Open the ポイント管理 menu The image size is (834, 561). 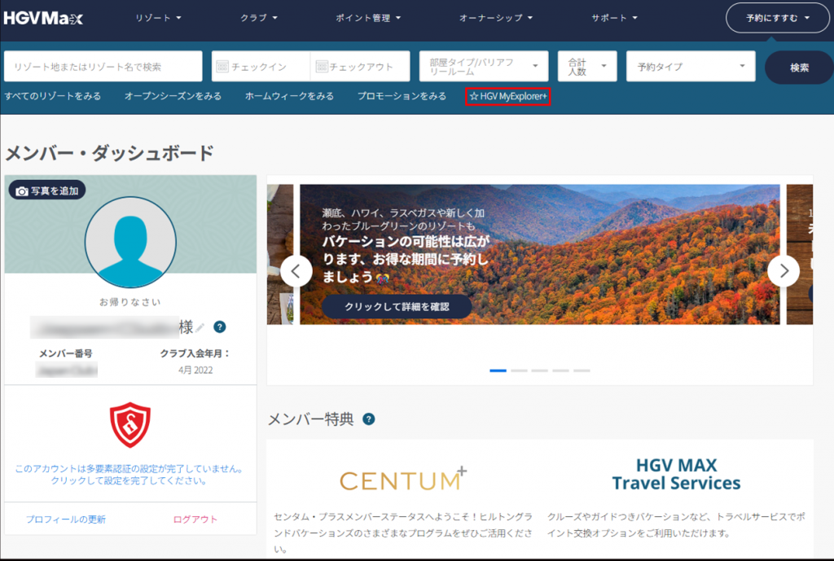point(368,18)
